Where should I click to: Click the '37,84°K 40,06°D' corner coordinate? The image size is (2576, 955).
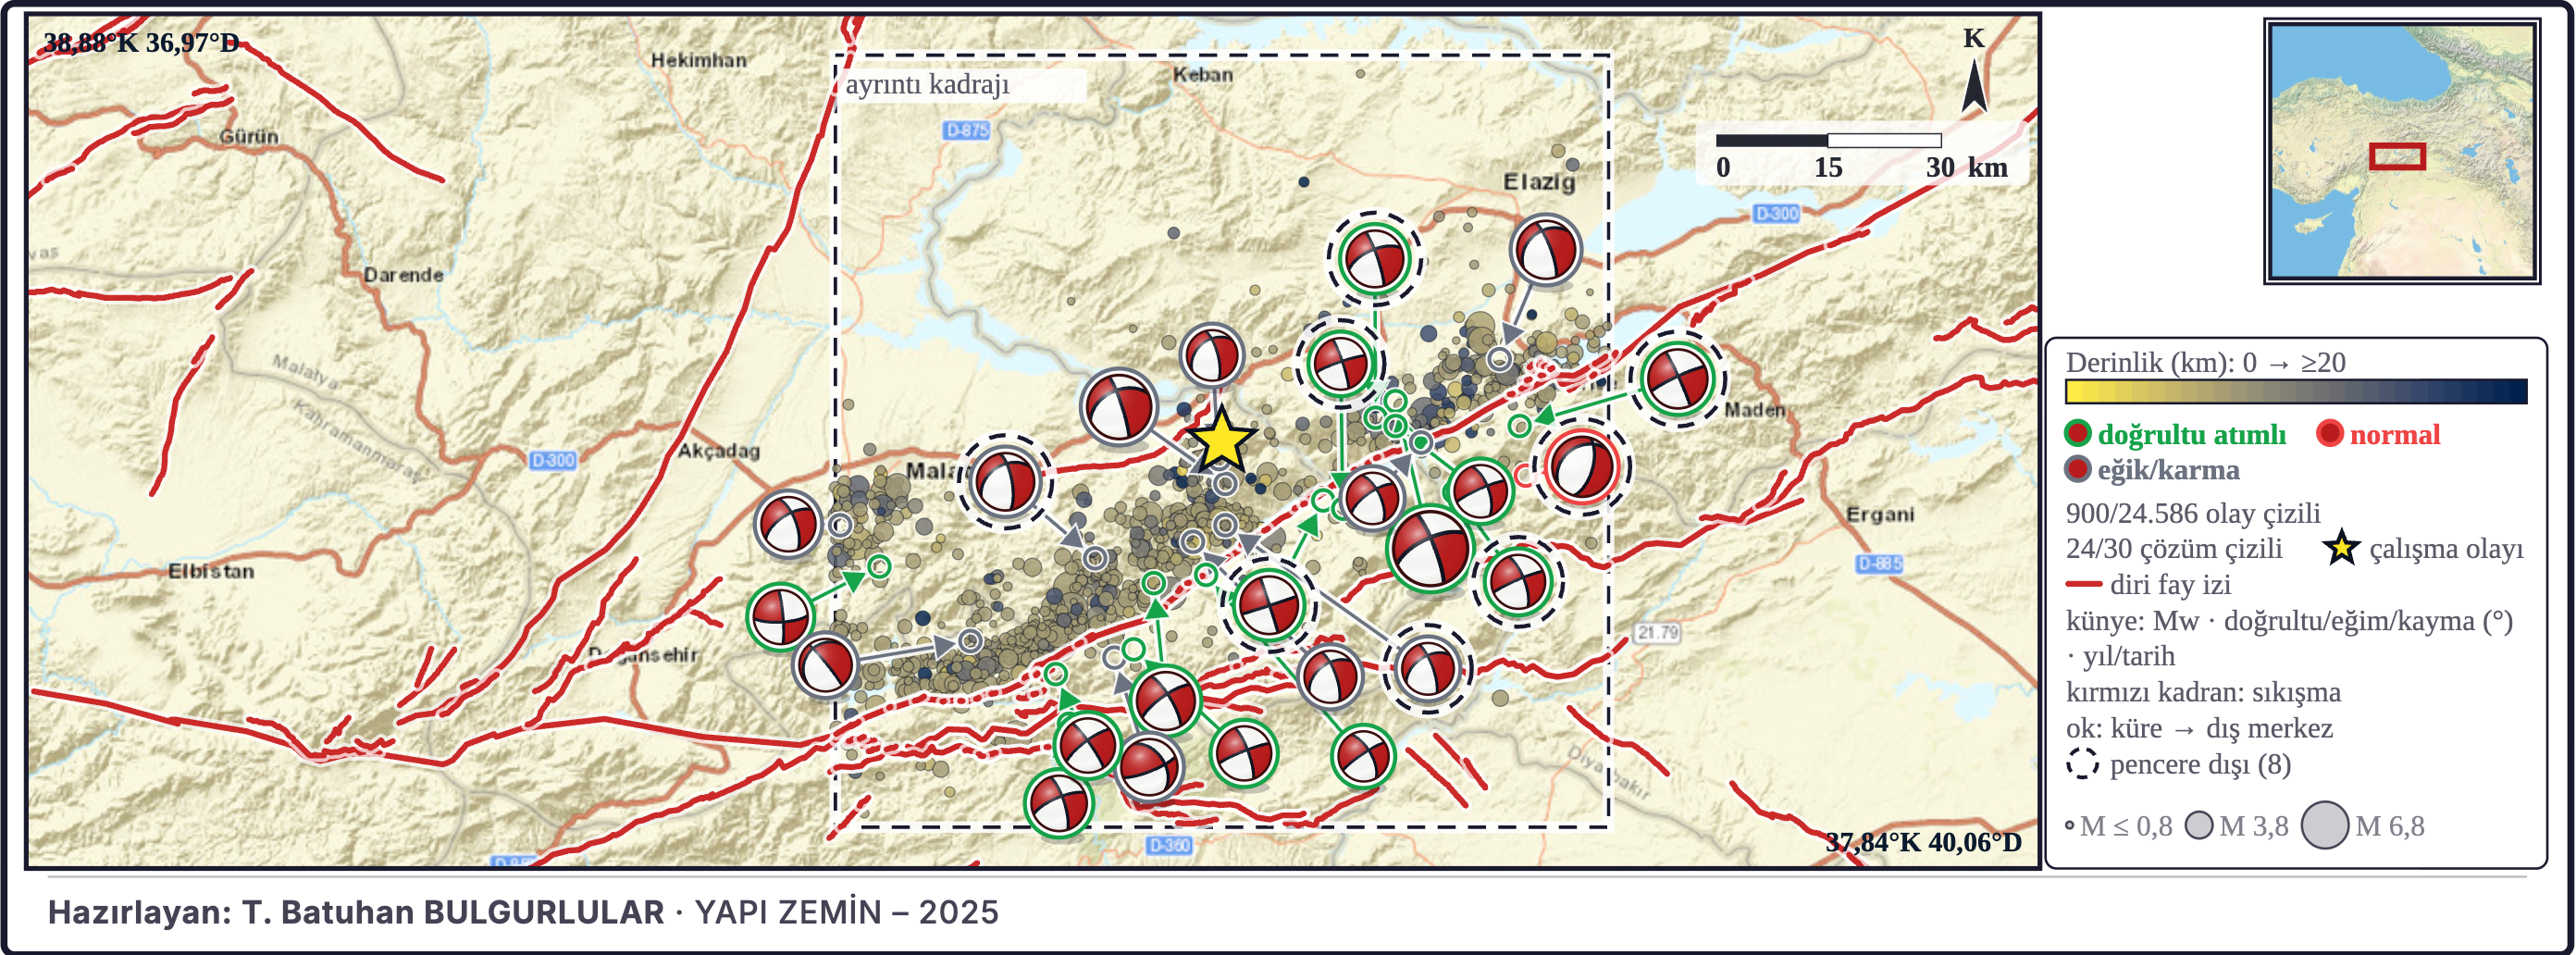point(1923,842)
